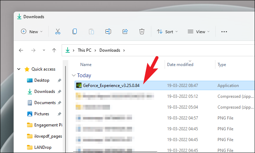Select the zipped file modified at 05:12
Viewport: 255px width, 153px height.
tap(165, 96)
